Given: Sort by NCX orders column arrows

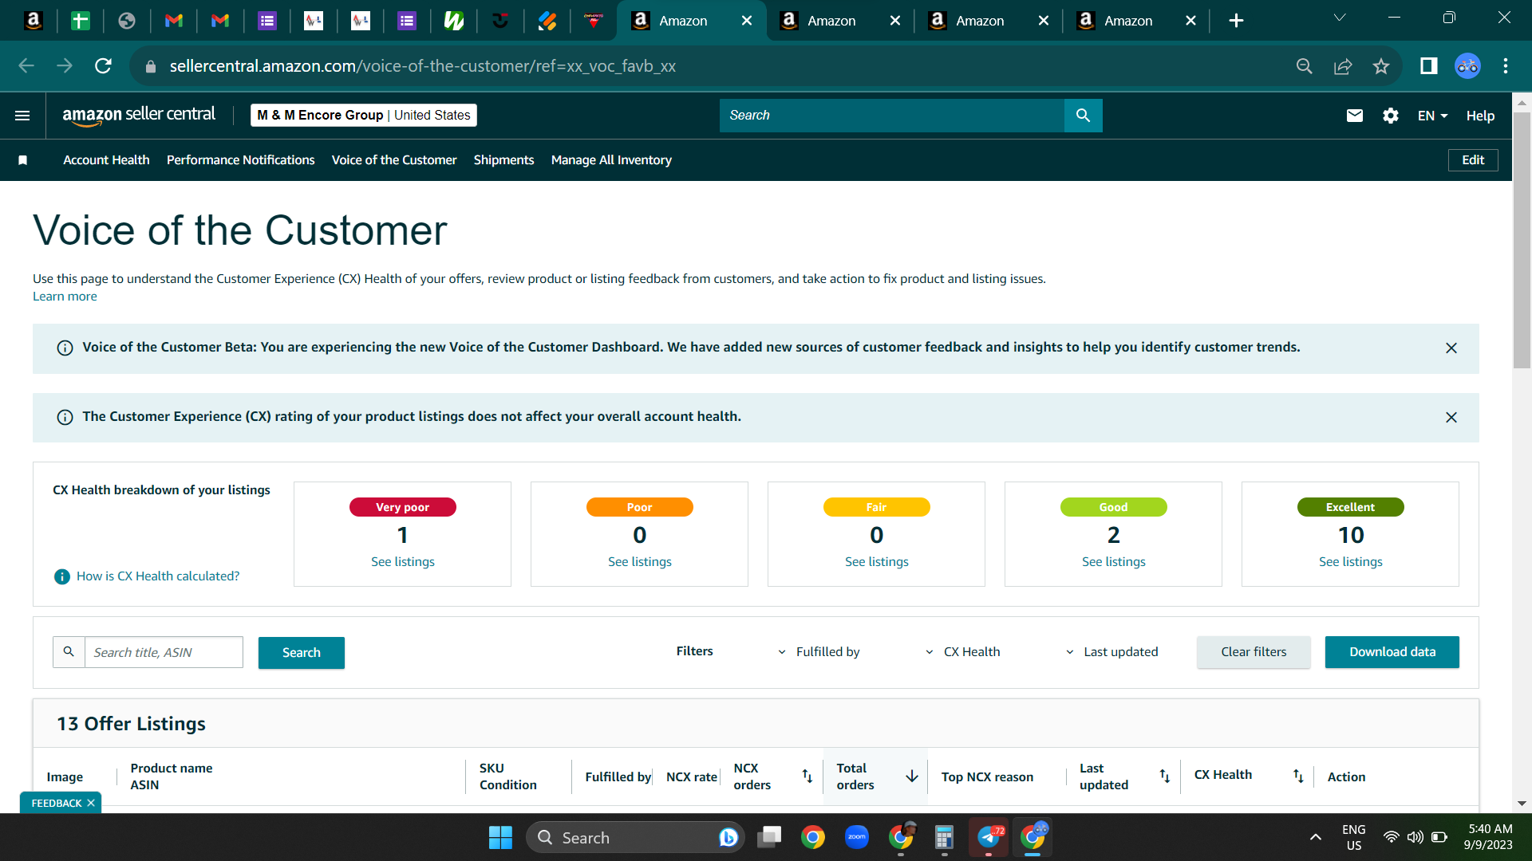Looking at the screenshot, I should (807, 776).
